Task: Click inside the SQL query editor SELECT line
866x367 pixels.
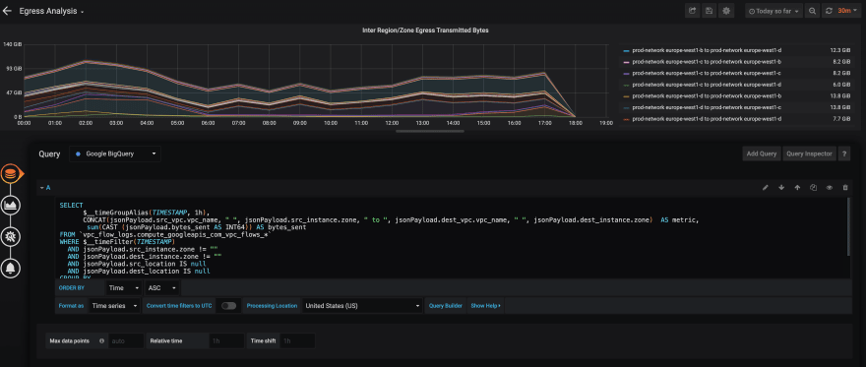Action: point(71,206)
